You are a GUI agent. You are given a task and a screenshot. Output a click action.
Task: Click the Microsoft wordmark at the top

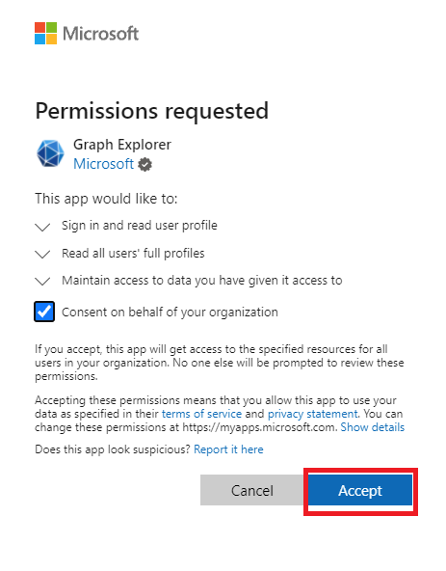tap(100, 34)
